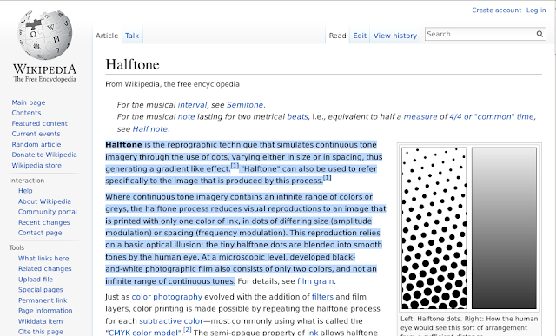Open the Community portal link
Viewport: 556px width, 336px height.
[x=48, y=212]
